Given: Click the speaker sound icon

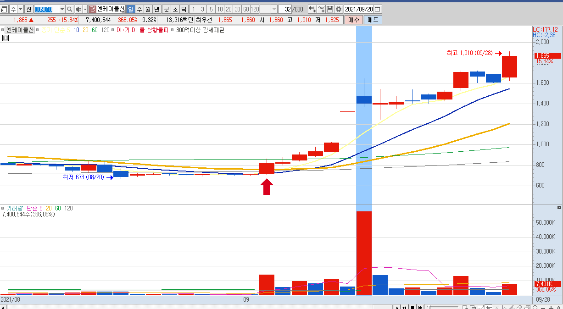Looking at the screenshot, I should [78, 9].
